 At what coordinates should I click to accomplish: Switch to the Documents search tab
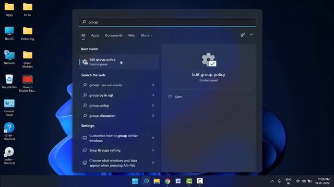(114, 35)
